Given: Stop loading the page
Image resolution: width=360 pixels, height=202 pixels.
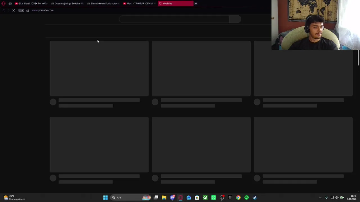Looking at the screenshot, I should 13,10.
